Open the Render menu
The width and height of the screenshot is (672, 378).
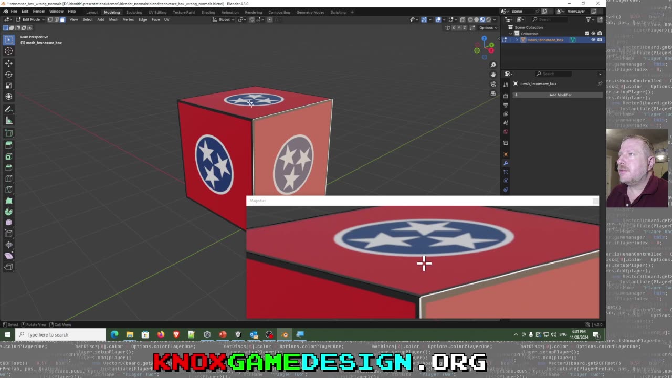pyautogui.click(x=39, y=12)
